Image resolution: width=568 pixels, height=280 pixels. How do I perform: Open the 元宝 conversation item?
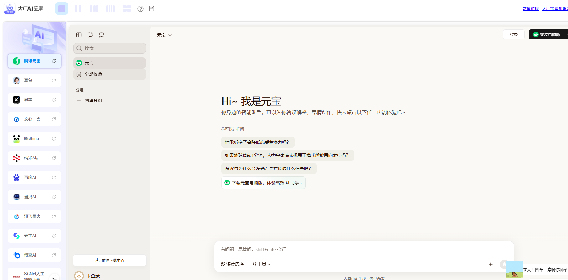coord(110,63)
